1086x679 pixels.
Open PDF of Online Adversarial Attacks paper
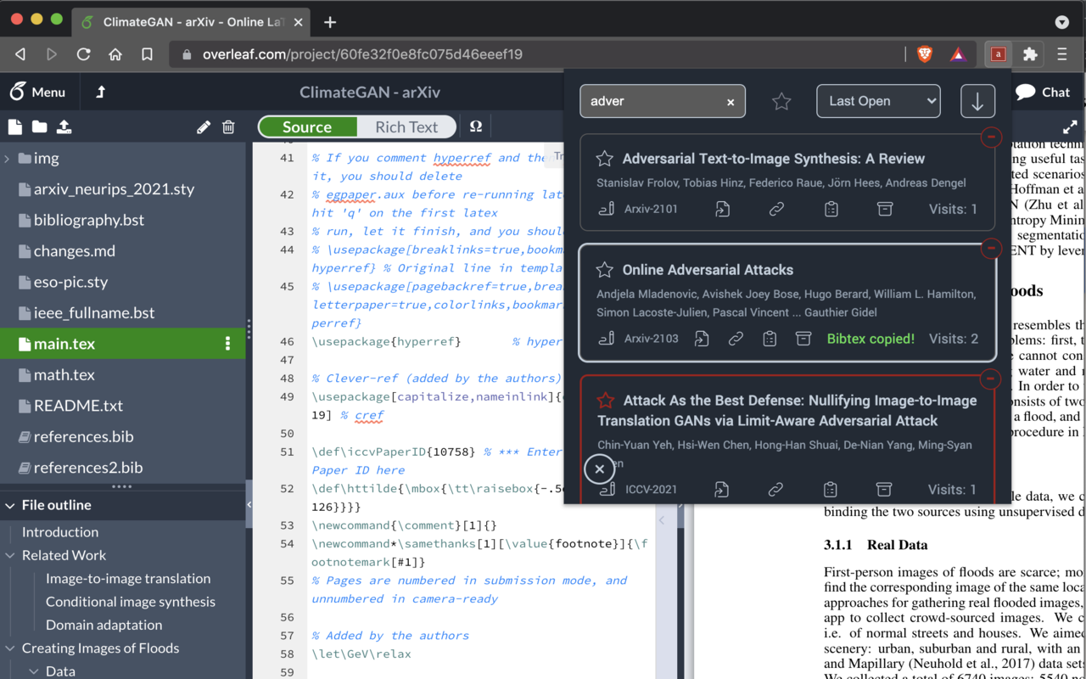pyautogui.click(x=702, y=339)
